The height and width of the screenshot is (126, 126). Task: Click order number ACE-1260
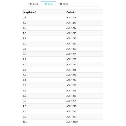[x=71, y=96]
